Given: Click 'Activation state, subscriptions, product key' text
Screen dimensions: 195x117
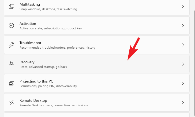Looking at the screenshot, I should click(x=51, y=28).
